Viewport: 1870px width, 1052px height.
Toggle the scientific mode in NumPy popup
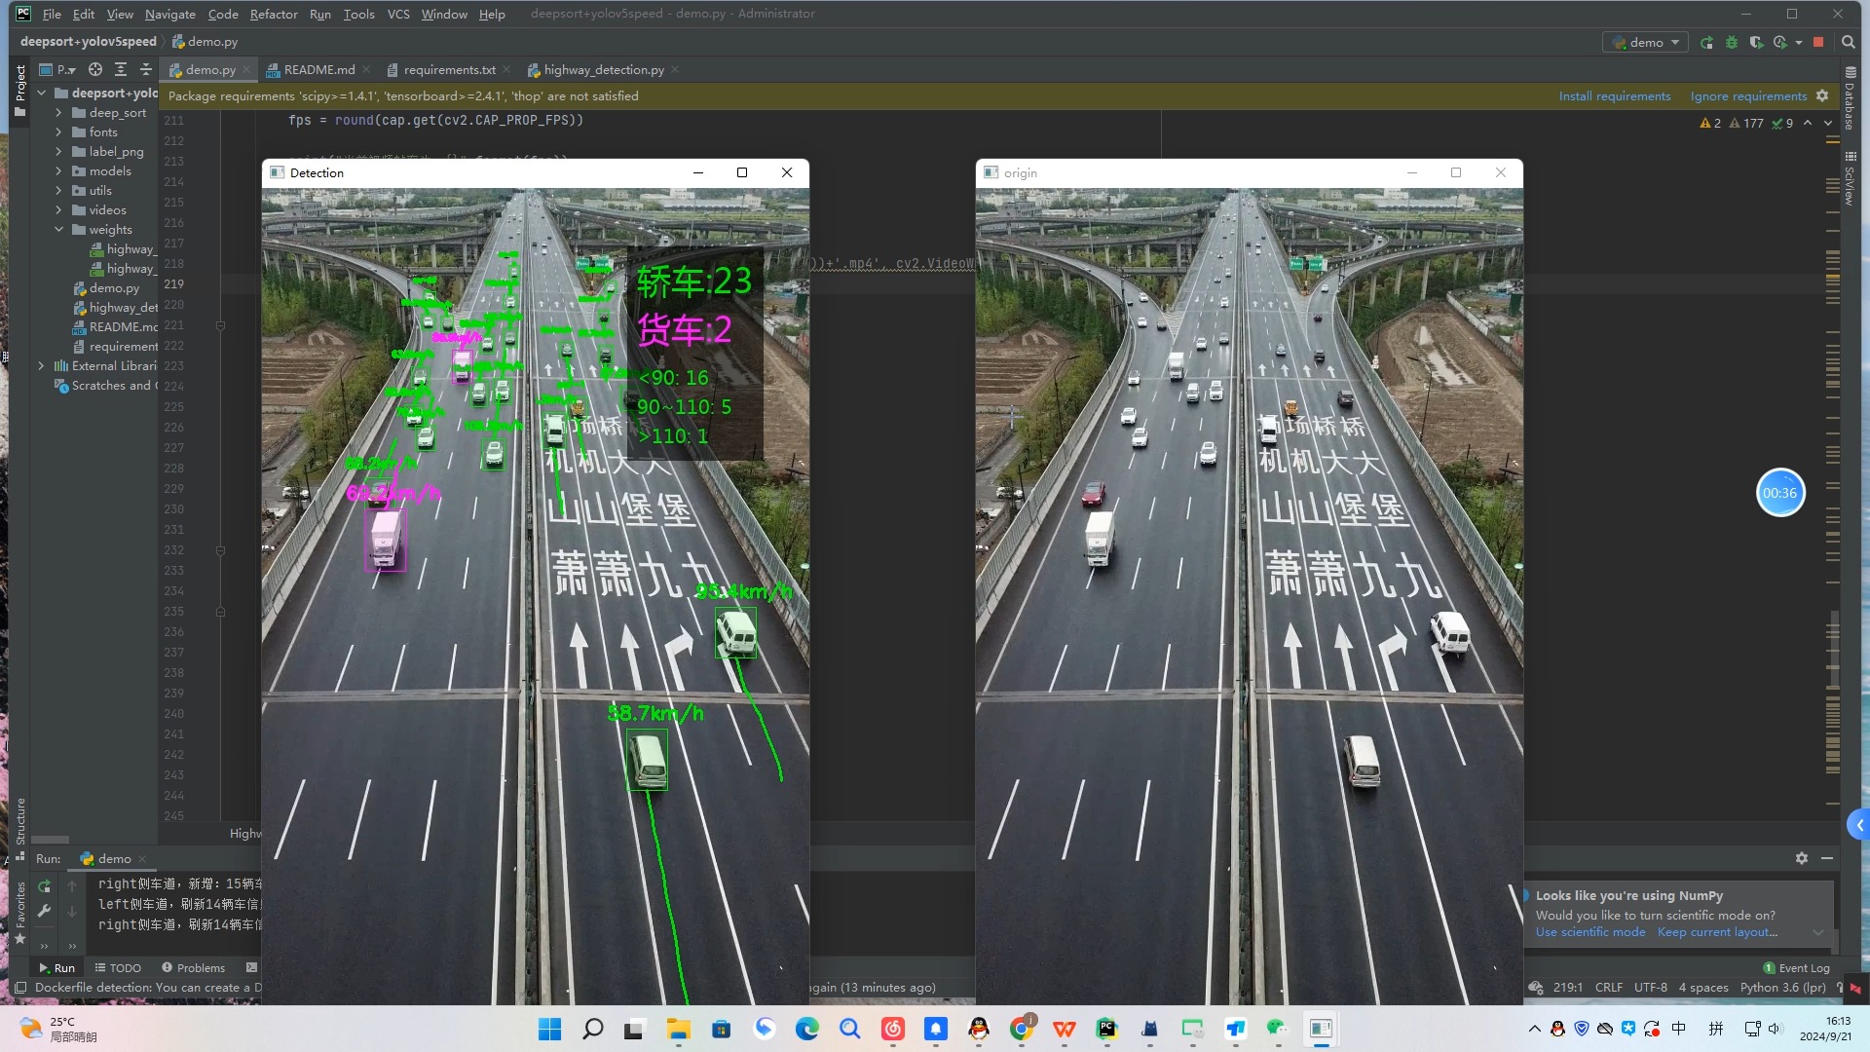pyautogui.click(x=1589, y=932)
